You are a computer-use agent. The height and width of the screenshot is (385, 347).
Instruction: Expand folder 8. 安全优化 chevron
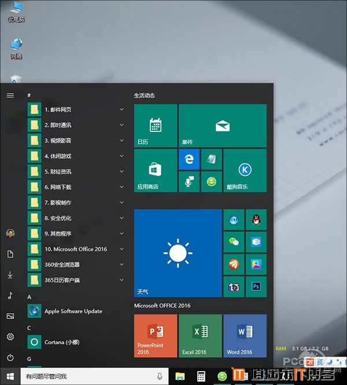coord(121,218)
